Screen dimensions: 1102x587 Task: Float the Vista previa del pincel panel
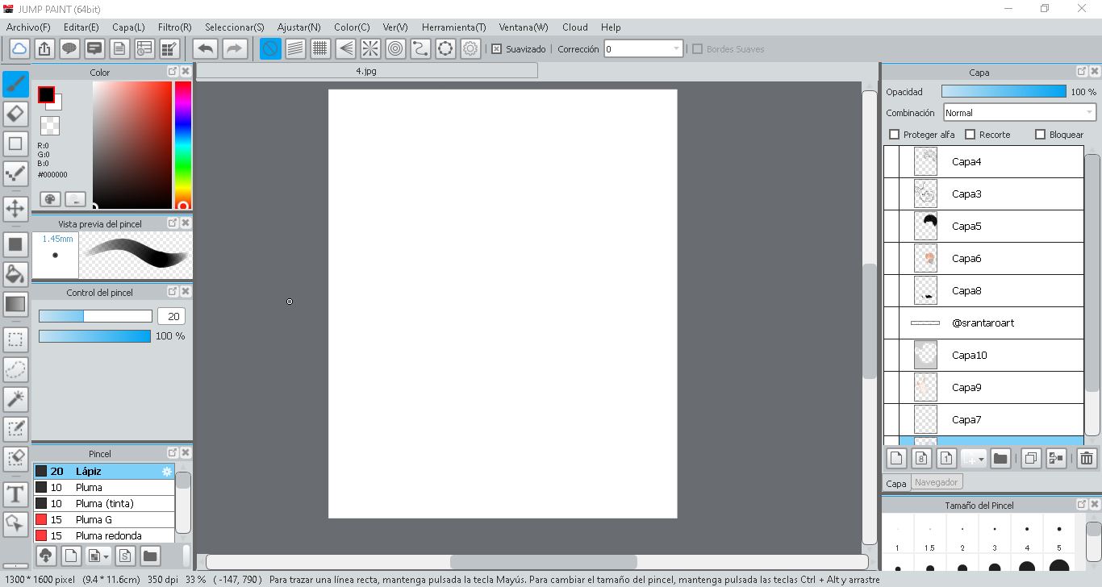(x=173, y=223)
